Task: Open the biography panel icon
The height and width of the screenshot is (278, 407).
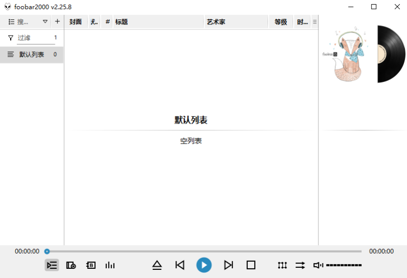Action: coord(91,265)
